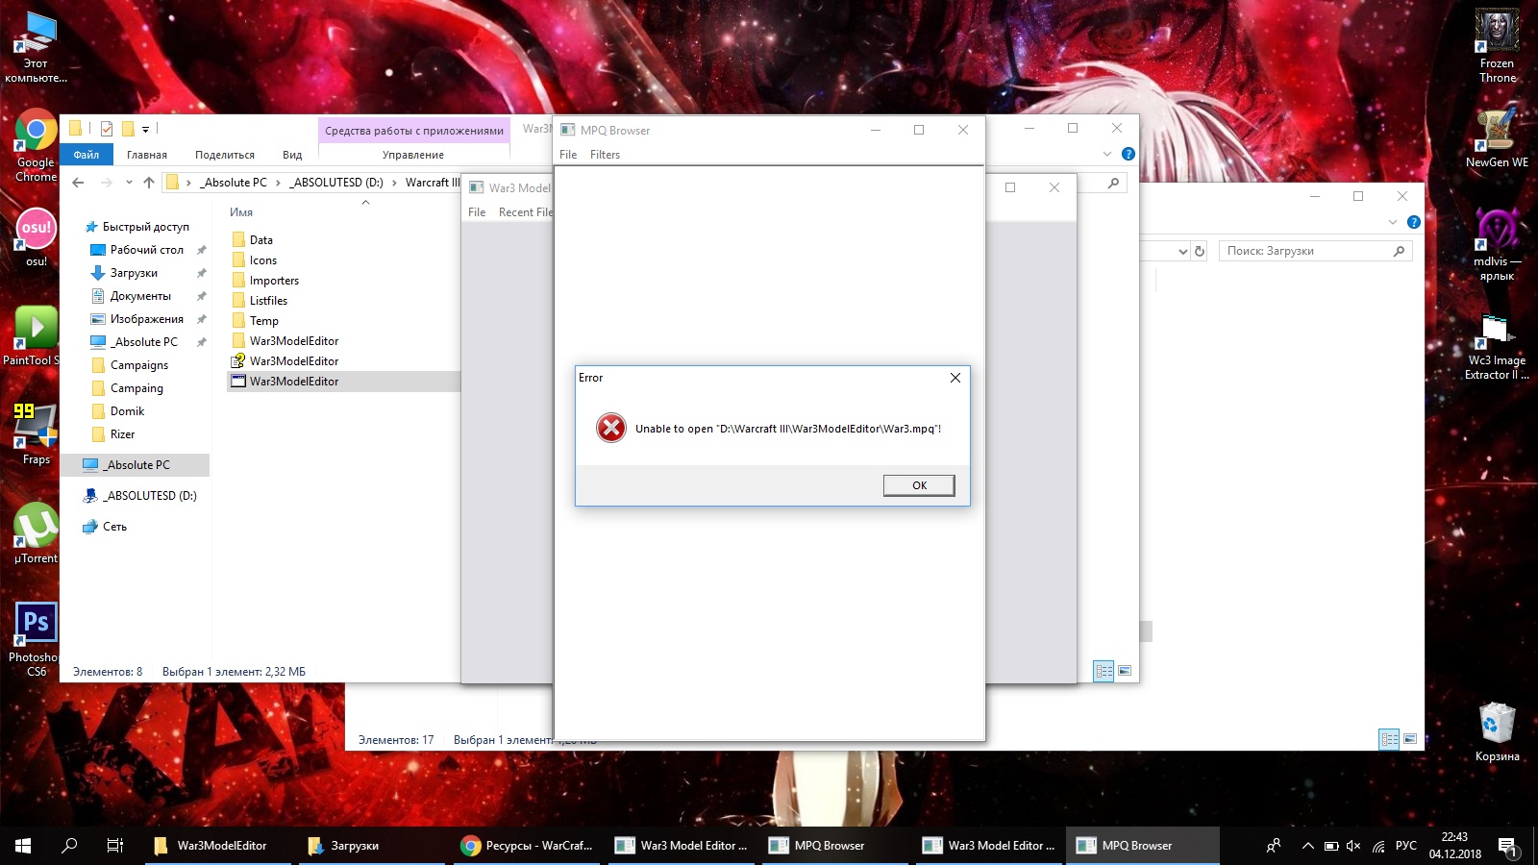
Task: Click Explorer help question mark icon
Action: point(1129,154)
